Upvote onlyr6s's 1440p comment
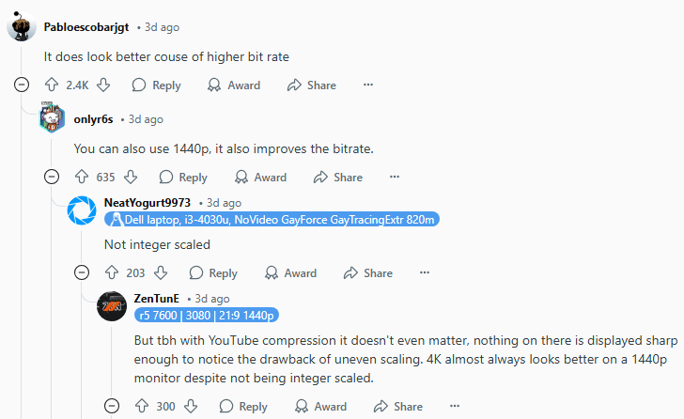This screenshot has height=419, width=684. 82,177
